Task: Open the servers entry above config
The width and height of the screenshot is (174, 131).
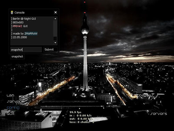Action: 15,102
